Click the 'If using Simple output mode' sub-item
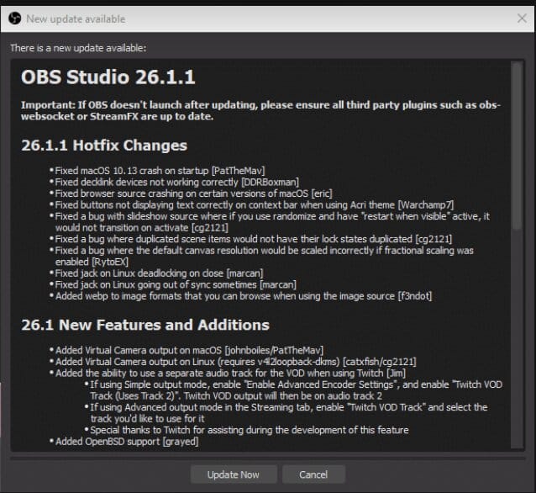The height and width of the screenshot is (493, 536). click(x=296, y=390)
